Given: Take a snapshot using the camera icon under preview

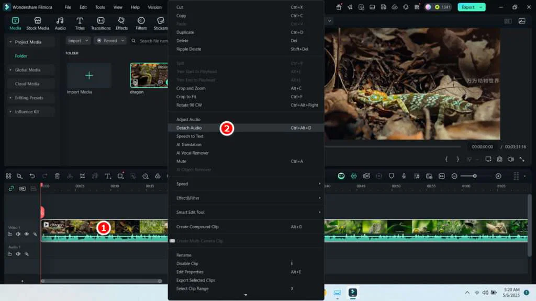Looking at the screenshot, I should [499, 160].
